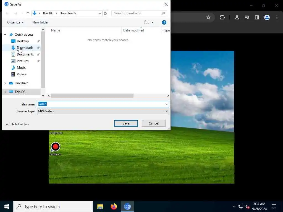The image size is (283, 212).
Task: Click the navigation pane scroll down arrow
Action: [43, 96]
